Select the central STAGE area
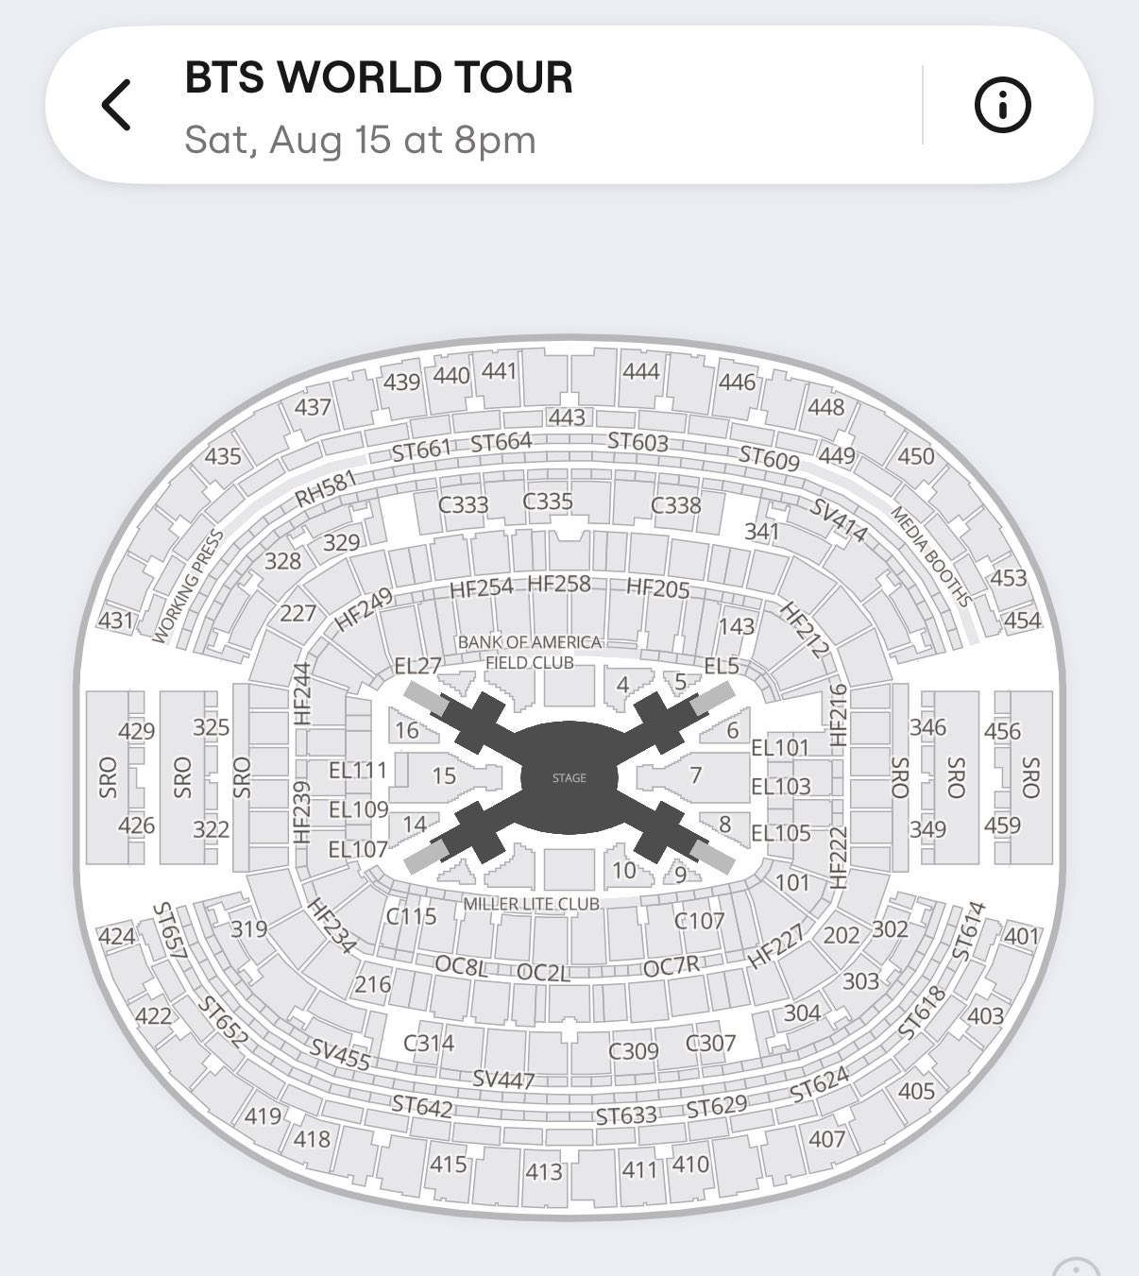The width and height of the screenshot is (1139, 1276). coord(569,777)
